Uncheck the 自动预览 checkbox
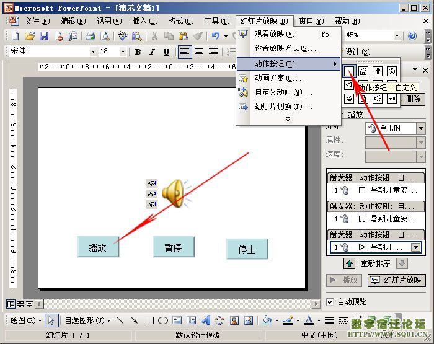Viewport: 434px width, 344px height. (x=330, y=302)
